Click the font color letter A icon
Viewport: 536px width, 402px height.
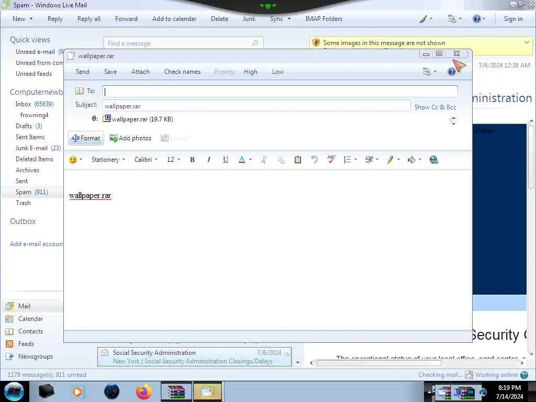pyautogui.click(x=242, y=160)
